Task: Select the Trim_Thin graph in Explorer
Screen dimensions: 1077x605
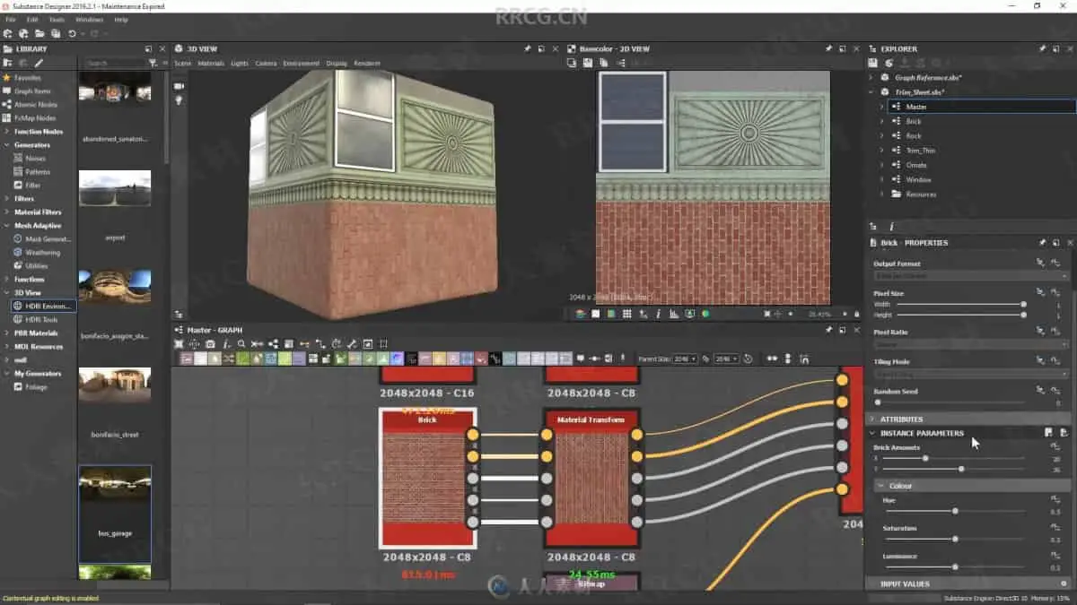Action: tap(920, 151)
